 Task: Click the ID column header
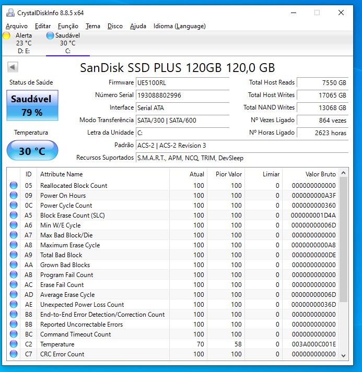tap(29, 174)
